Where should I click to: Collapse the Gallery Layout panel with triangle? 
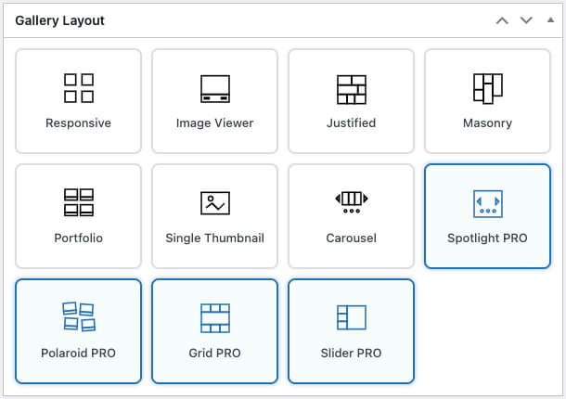[x=549, y=19]
